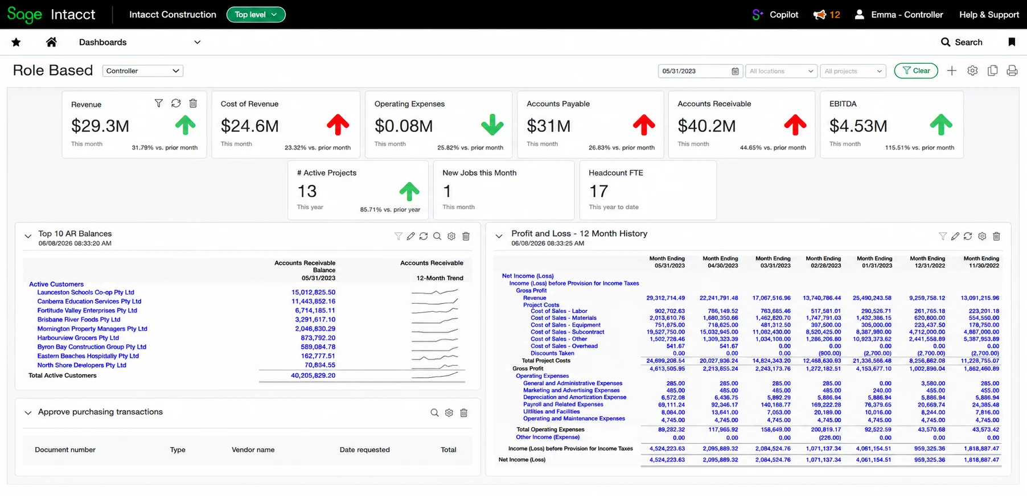
Task: Delete Profit and Loss panel with trash icon
Action: point(996,236)
